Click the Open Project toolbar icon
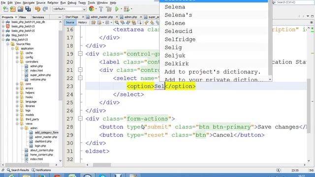Viewport: 315px width, 177px height. click(20, 9)
